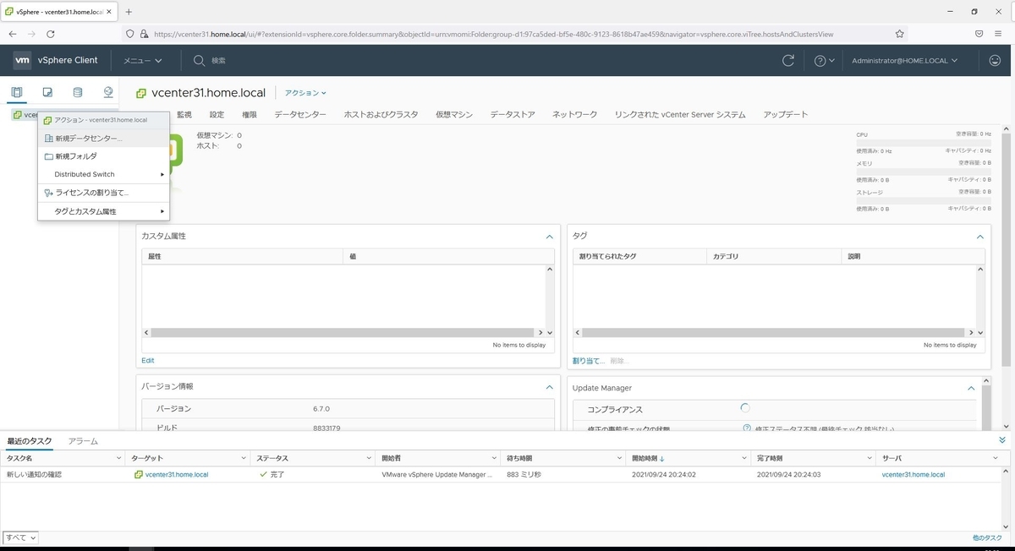Switch to データセンター tab

pos(300,115)
